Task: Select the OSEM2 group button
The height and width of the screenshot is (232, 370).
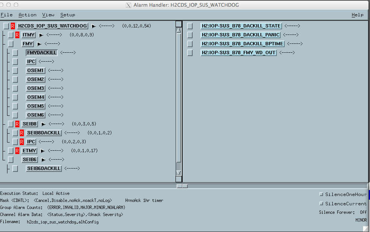Action: point(35,79)
